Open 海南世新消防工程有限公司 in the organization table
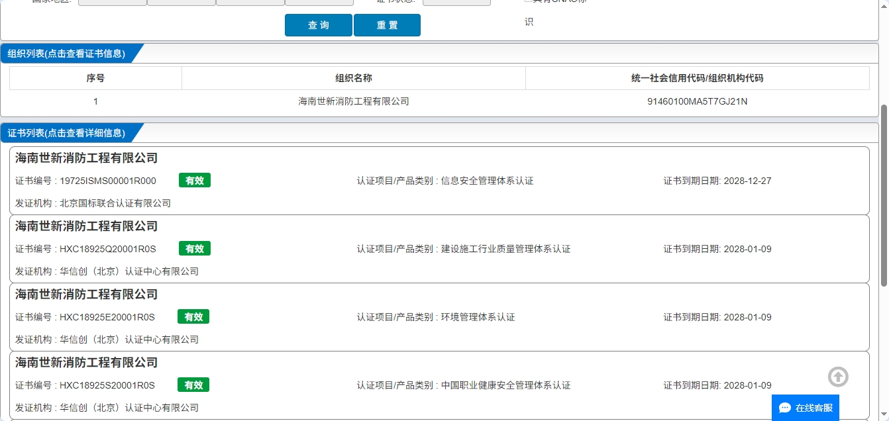 point(354,102)
